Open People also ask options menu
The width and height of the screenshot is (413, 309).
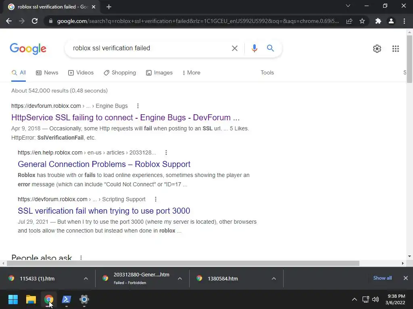coord(81,257)
